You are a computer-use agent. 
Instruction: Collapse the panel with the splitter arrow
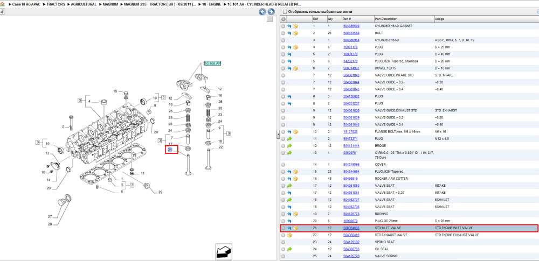pos(278,135)
